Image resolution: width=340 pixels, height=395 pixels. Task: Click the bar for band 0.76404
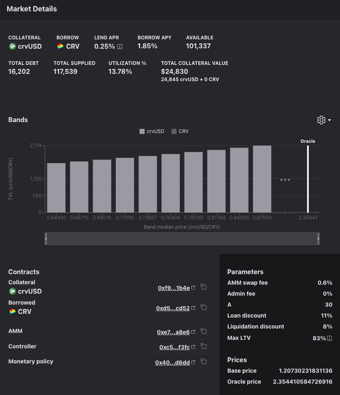click(171, 183)
